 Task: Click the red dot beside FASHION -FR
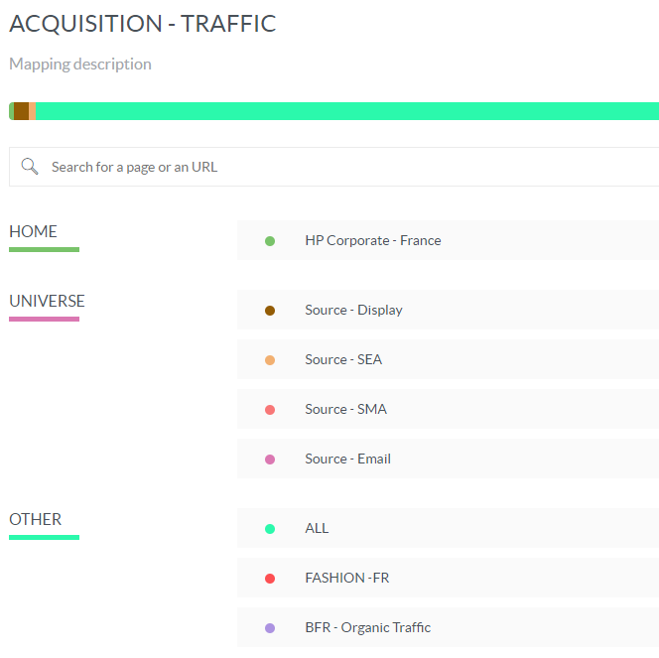[270, 579]
